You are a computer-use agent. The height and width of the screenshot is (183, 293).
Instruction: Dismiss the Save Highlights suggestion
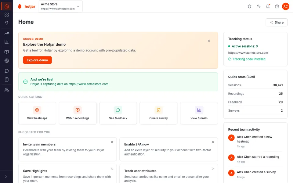(112, 169)
